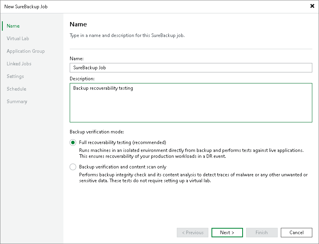Jump to the Summary step

pyautogui.click(x=17, y=101)
